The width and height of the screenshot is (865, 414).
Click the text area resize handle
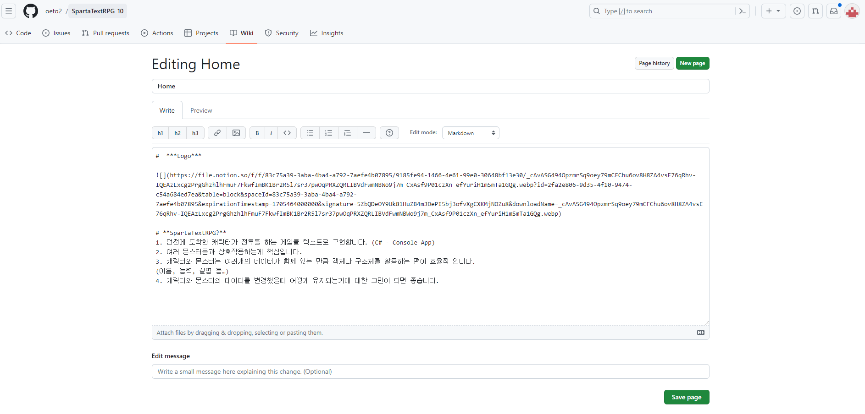[x=706, y=322]
